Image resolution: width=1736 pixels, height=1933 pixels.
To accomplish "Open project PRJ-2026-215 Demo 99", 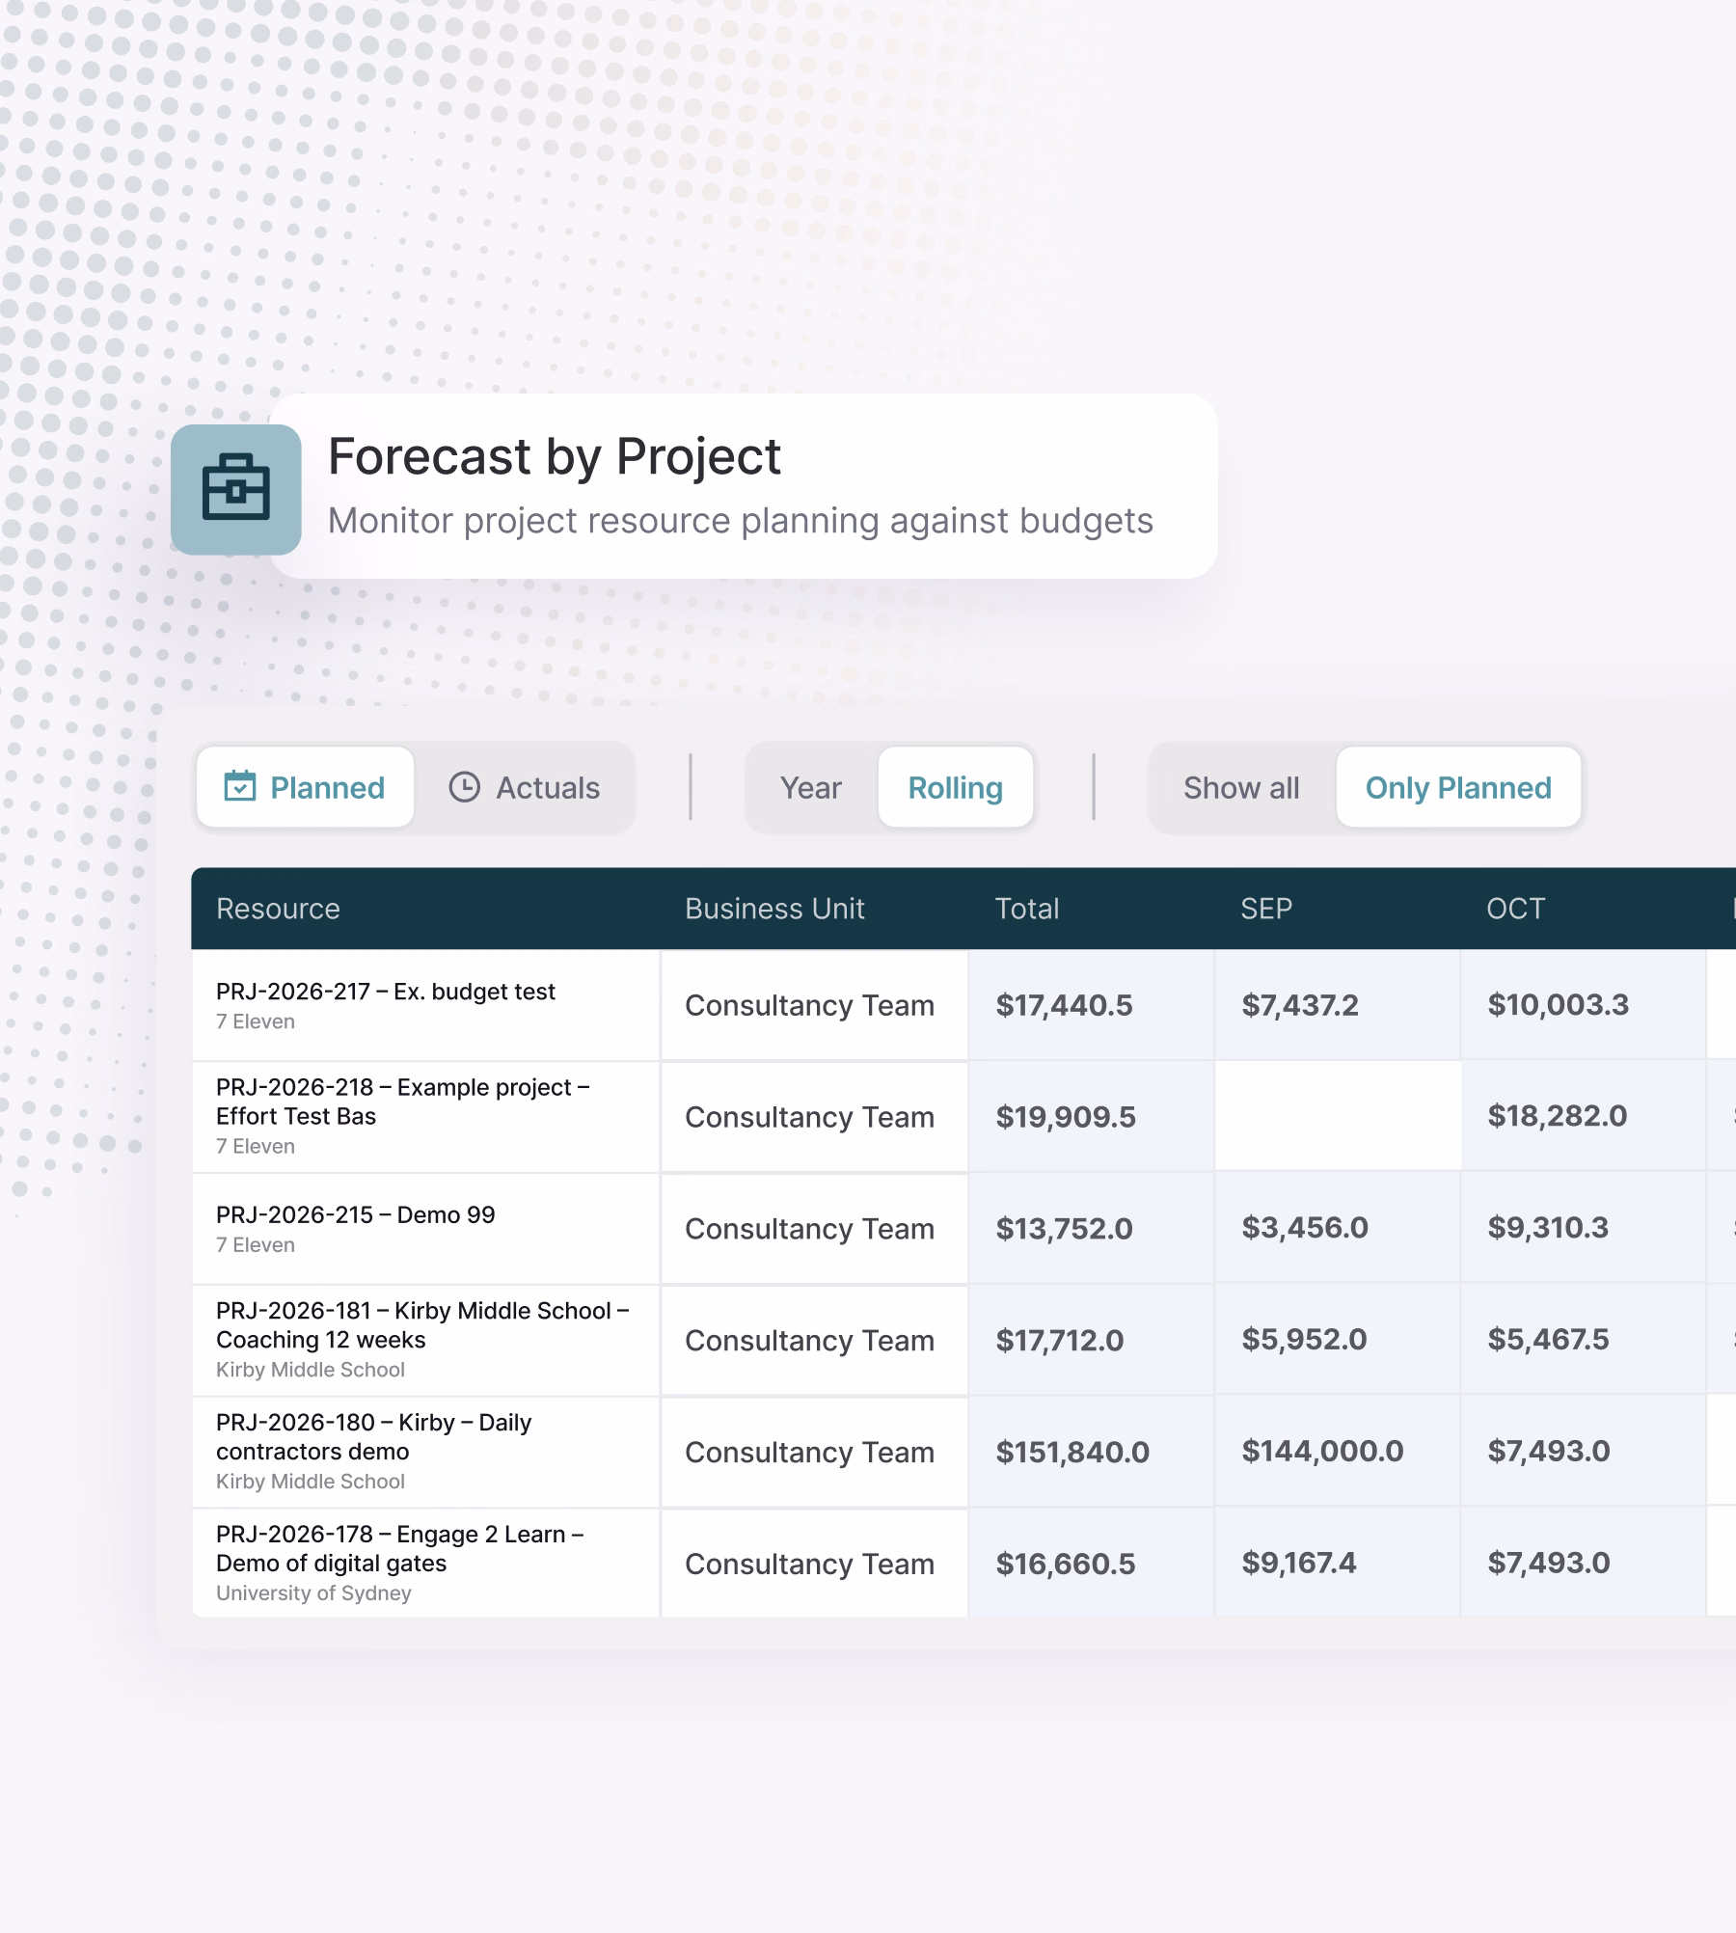I will 355,1214.
